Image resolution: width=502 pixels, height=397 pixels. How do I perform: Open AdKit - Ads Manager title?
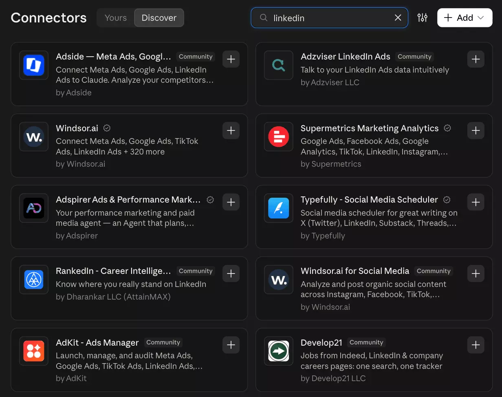click(x=97, y=343)
